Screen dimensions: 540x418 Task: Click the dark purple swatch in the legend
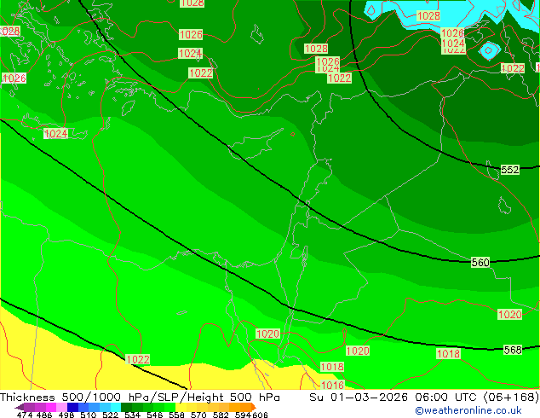pos(20,407)
